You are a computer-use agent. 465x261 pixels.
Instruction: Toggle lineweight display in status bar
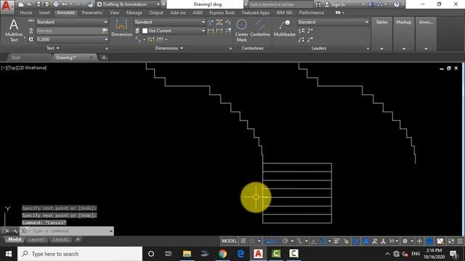[x=337, y=241]
